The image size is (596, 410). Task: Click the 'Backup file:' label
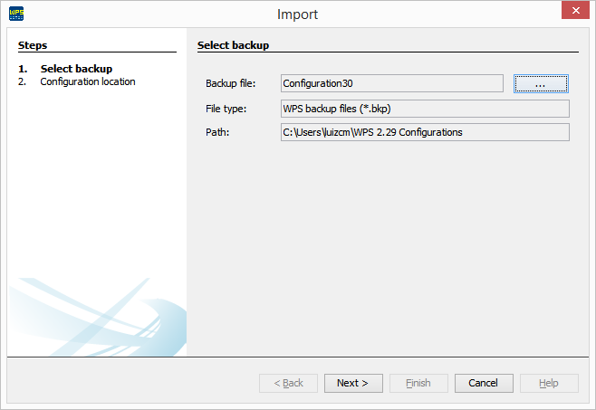tap(231, 84)
